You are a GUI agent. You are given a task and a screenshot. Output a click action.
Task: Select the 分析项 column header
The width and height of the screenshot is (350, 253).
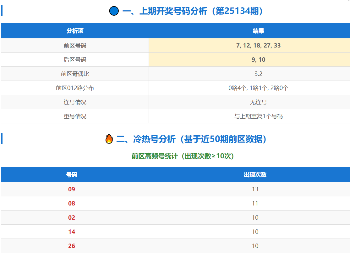pyautogui.click(x=75, y=31)
